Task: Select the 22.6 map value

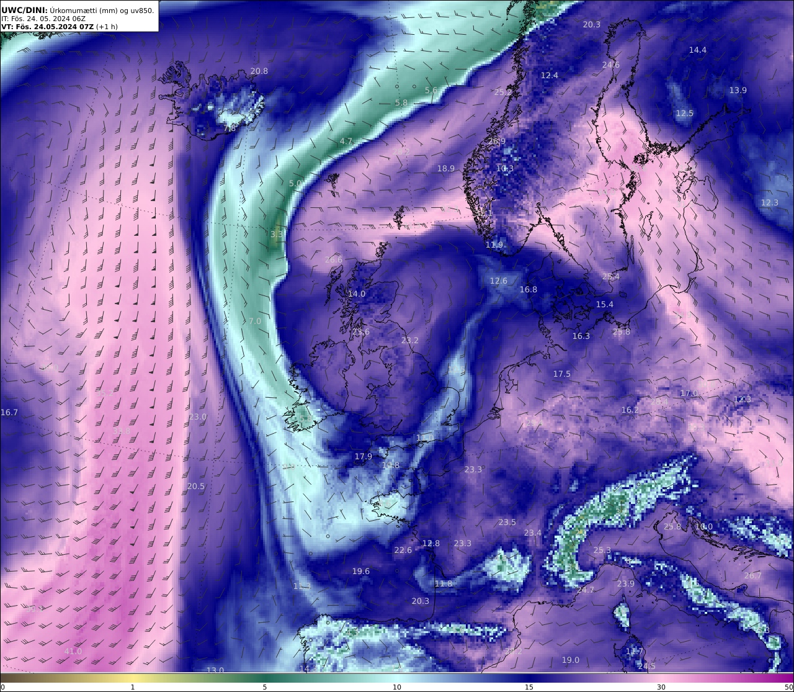Action: pyautogui.click(x=403, y=550)
